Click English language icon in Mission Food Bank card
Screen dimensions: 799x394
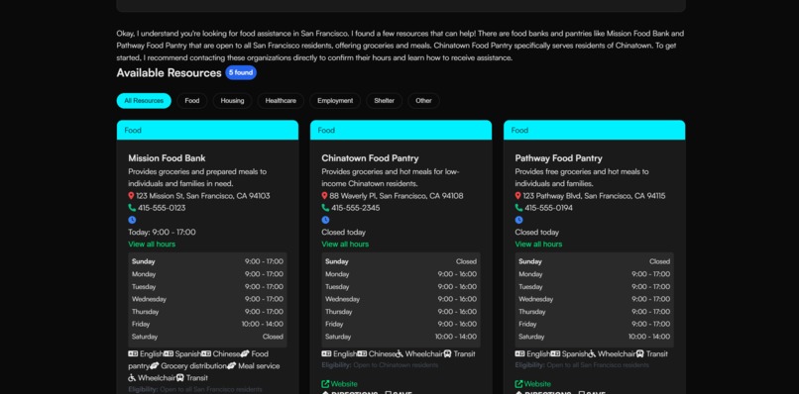click(x=133, y=353)
